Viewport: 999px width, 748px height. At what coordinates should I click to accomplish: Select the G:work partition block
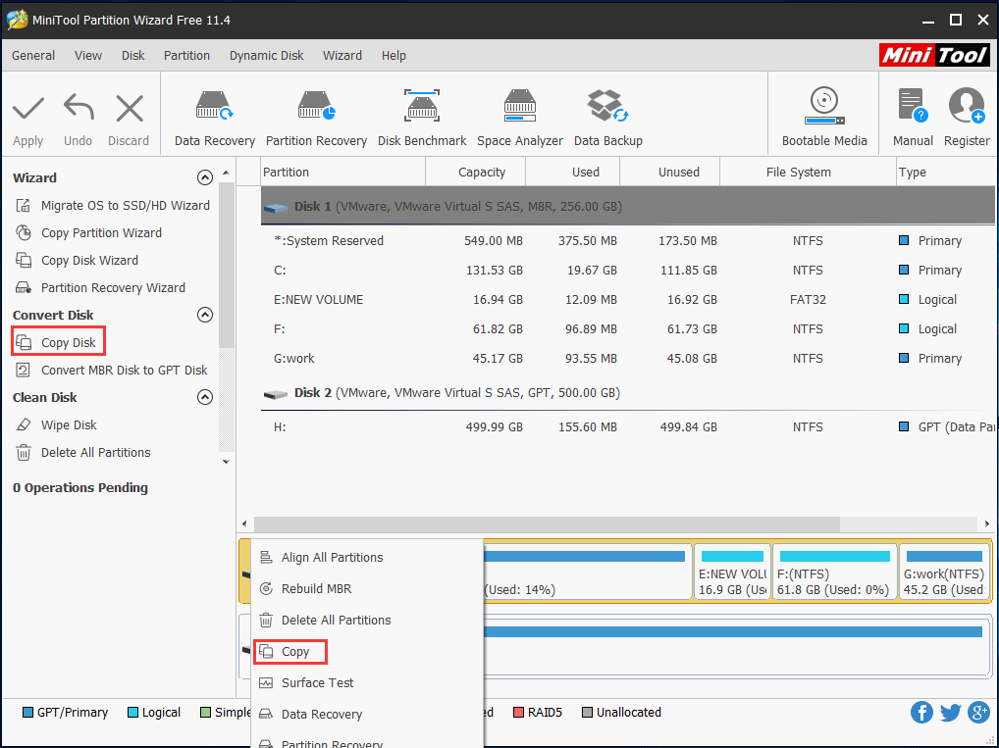click(944, 571)
